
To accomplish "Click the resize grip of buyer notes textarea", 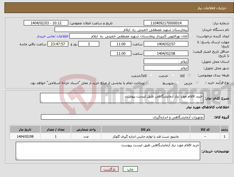I will point(17,159).
